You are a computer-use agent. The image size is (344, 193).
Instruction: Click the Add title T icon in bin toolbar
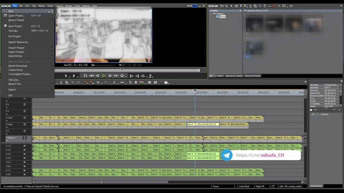point(241,6)
